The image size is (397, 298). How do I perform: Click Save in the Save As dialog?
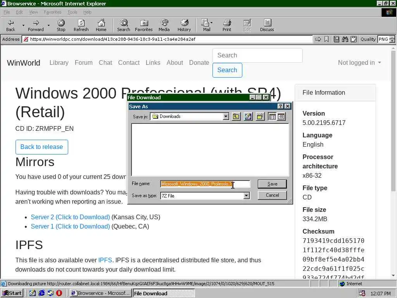[x=272, y=184]
